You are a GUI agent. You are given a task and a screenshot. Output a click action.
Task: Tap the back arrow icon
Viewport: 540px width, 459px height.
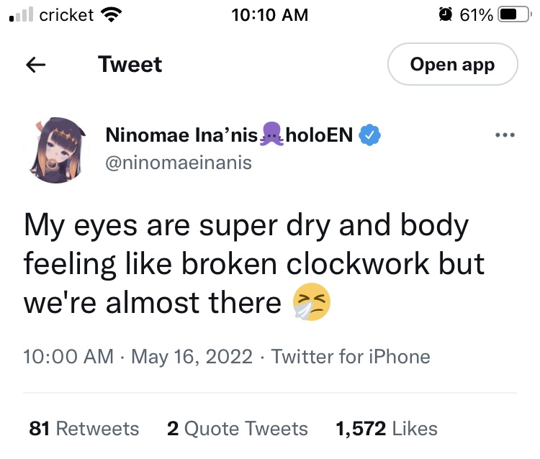(x=36, y=65)
